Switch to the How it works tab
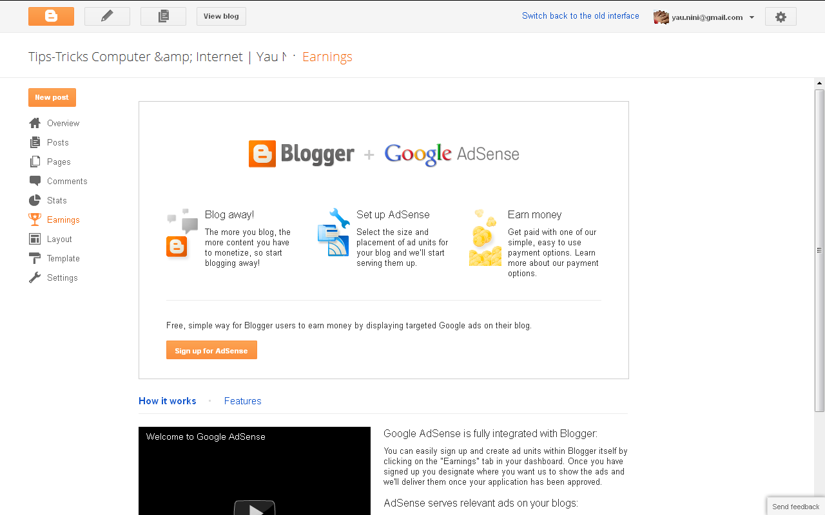 click(x=168, y=400)
